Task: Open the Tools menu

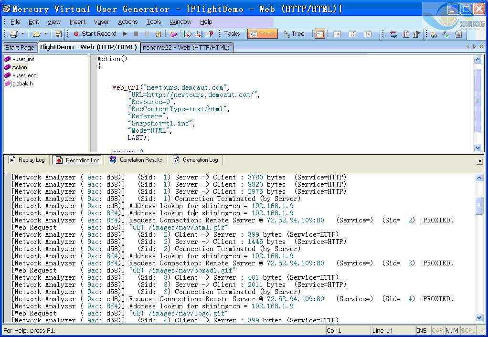Action: (154, 22)
